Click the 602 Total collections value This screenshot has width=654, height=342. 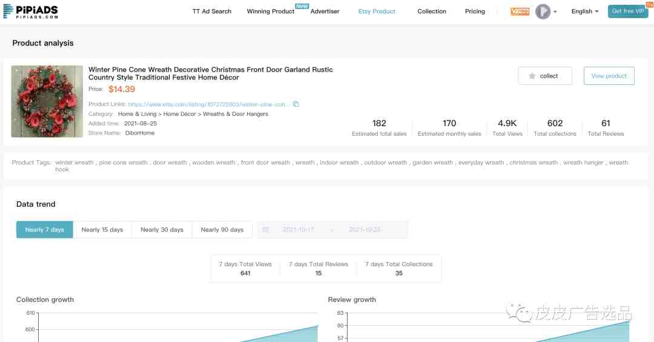pyautogui.click(x=555, y=123)
